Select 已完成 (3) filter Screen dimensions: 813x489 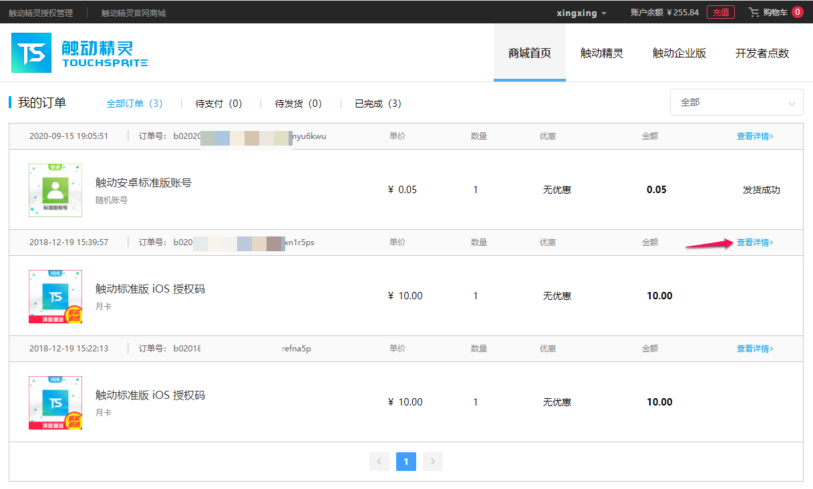tap(378, 104)
